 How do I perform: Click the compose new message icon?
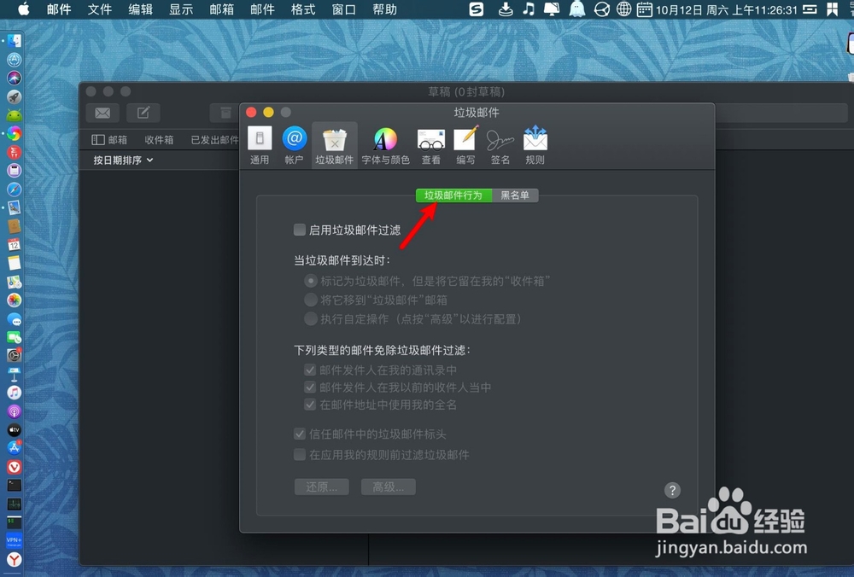tap(143, 112)
